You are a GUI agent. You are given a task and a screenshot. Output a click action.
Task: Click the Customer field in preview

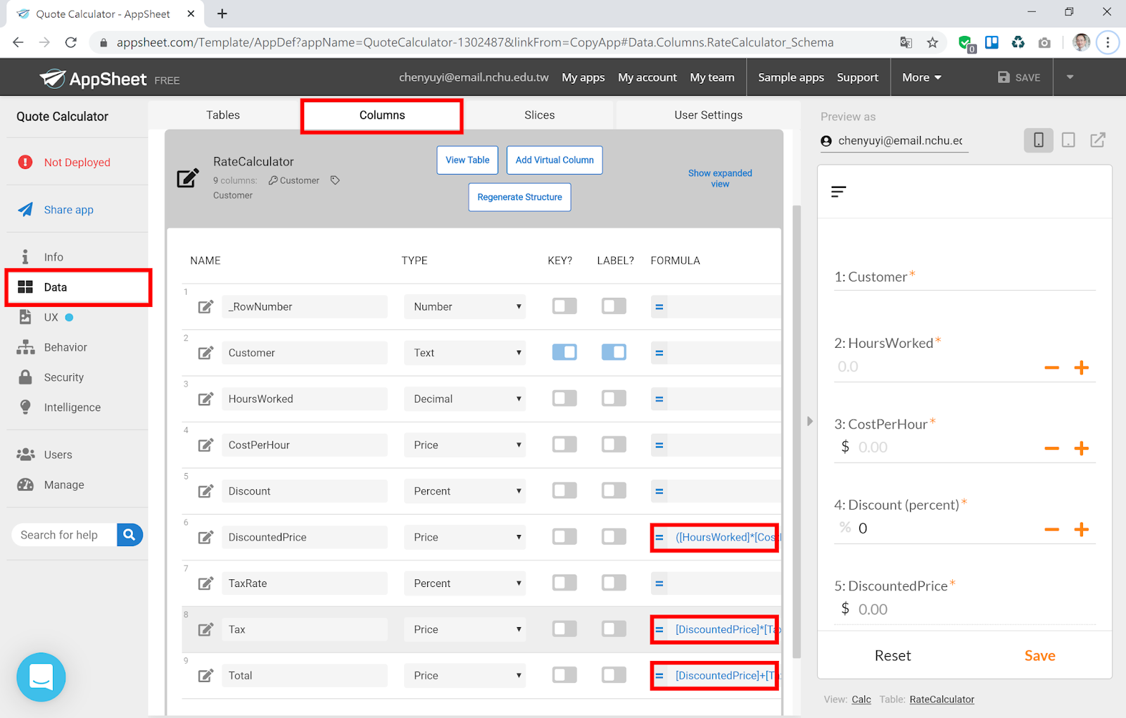(965, 277)
